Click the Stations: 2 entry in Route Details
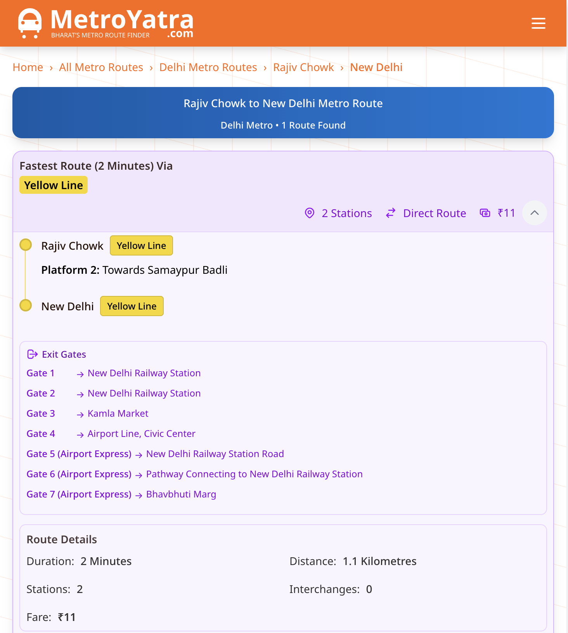This screenshot has width=568, height=633. (55, 589)
